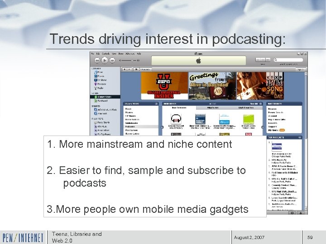
Task: Switch to the New Releases tab
Action: [179, 108]
